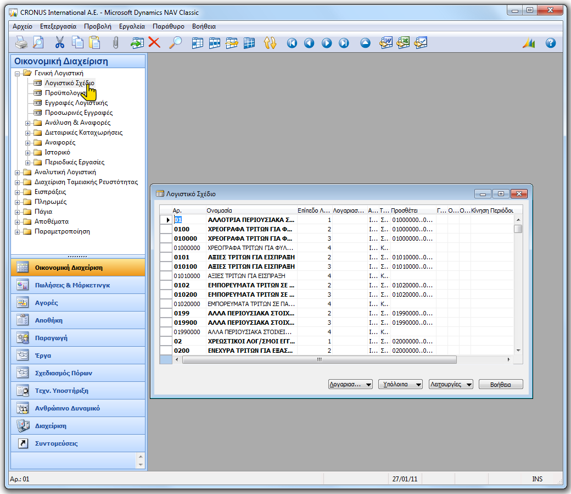Open Print Preview from the toolbar
This screenshot has width=571, height=494.
pos(38,43)
